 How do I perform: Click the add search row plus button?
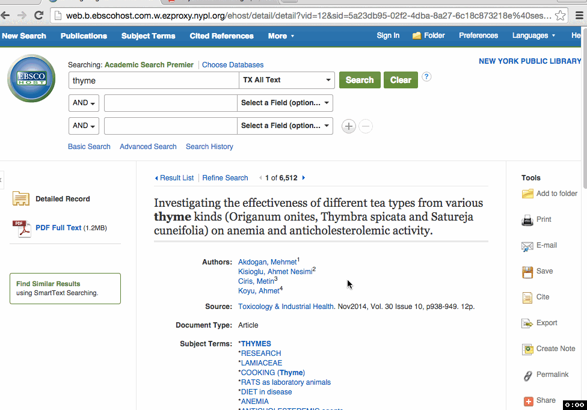[x=348, y=126]
